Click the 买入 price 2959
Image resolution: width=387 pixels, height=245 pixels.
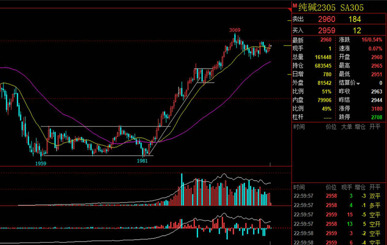(327, 30)
